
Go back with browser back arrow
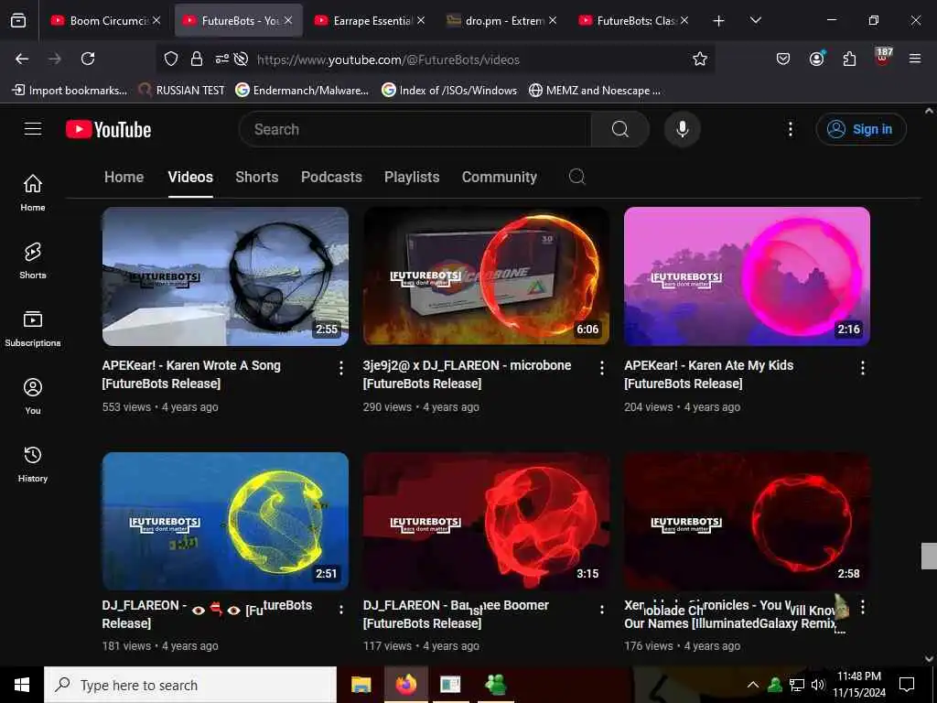(x=22, y=59)
